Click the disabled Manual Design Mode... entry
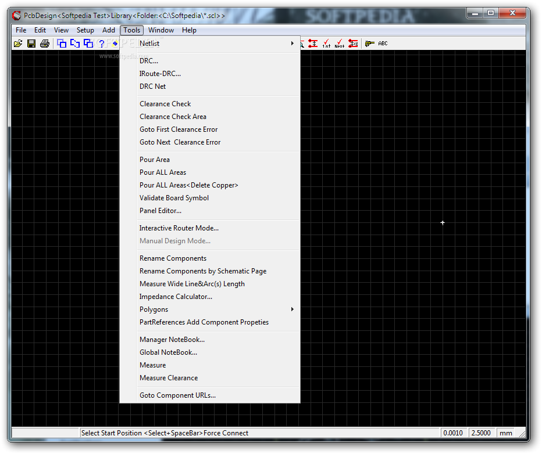This screenshot has width=542, height=454. point(210,241)
